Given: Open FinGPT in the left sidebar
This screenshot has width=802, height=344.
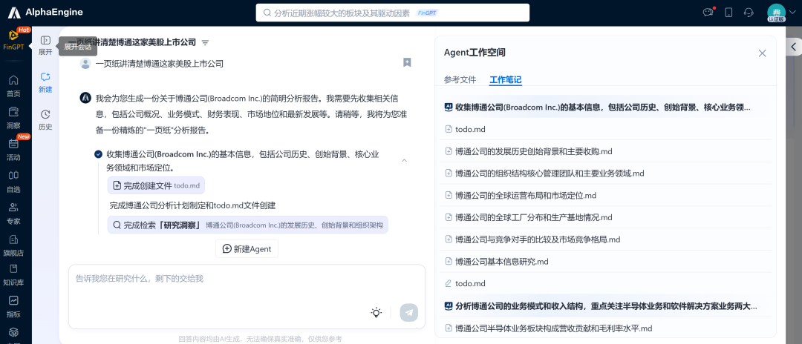Looking at the screenshot, I should point(13,40).
